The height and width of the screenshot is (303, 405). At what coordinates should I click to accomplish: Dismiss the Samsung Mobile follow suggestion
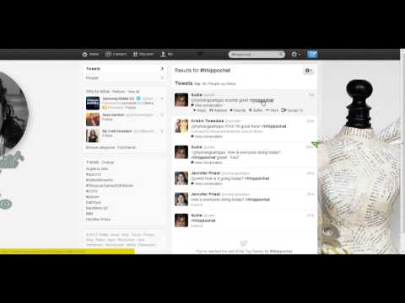point(162,98)
